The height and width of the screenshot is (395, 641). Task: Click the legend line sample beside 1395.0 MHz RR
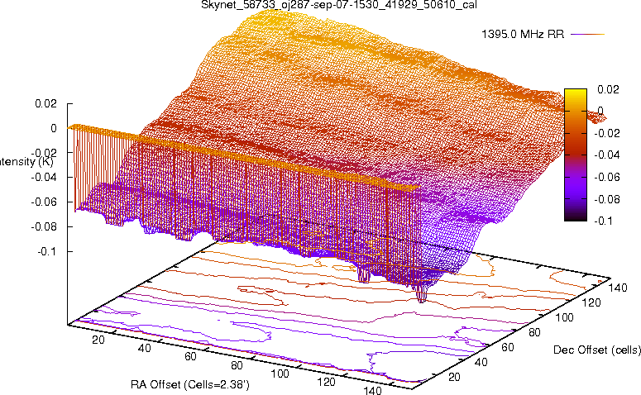coord(587,35)
